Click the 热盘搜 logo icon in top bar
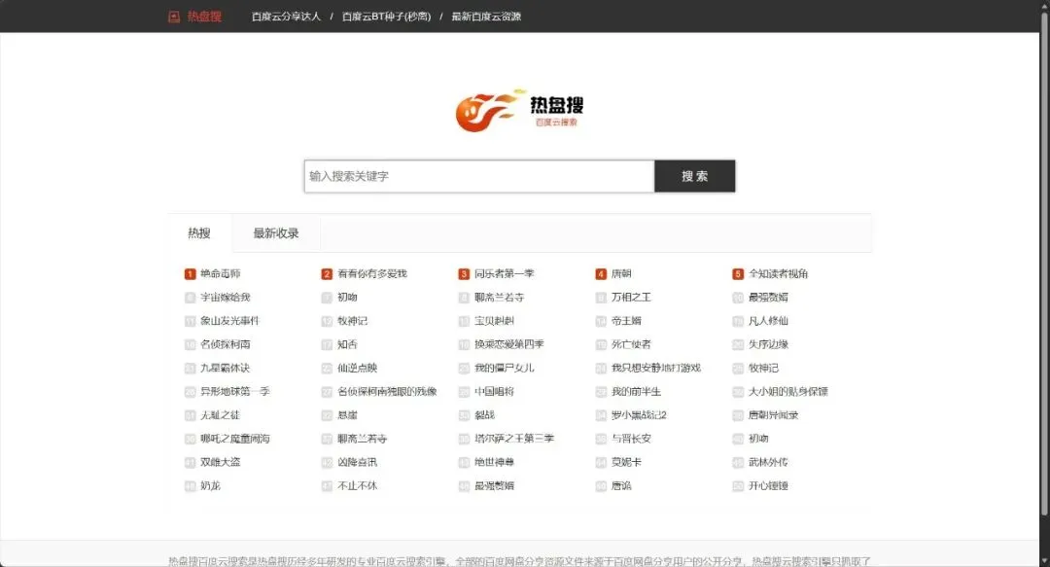Screen dimensions: 1050x567 pos(173,17)
